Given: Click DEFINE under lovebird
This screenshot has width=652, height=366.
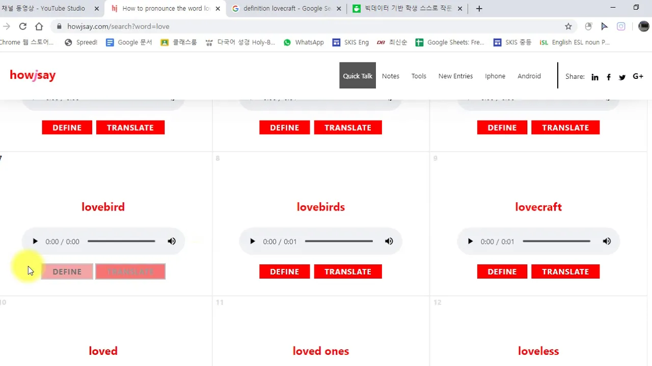Looking at the screenshot, I should [67, 271].
